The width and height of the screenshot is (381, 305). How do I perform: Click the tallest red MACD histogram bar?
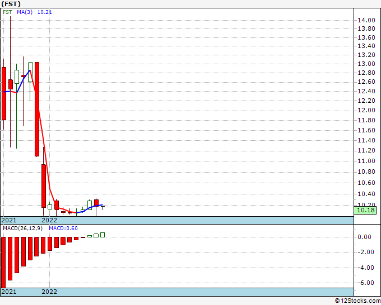pos(3,263)
